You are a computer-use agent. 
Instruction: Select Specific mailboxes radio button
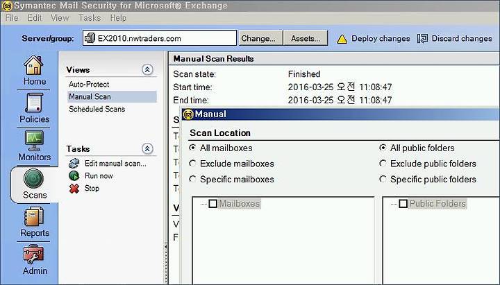click(x=192, y=179)
